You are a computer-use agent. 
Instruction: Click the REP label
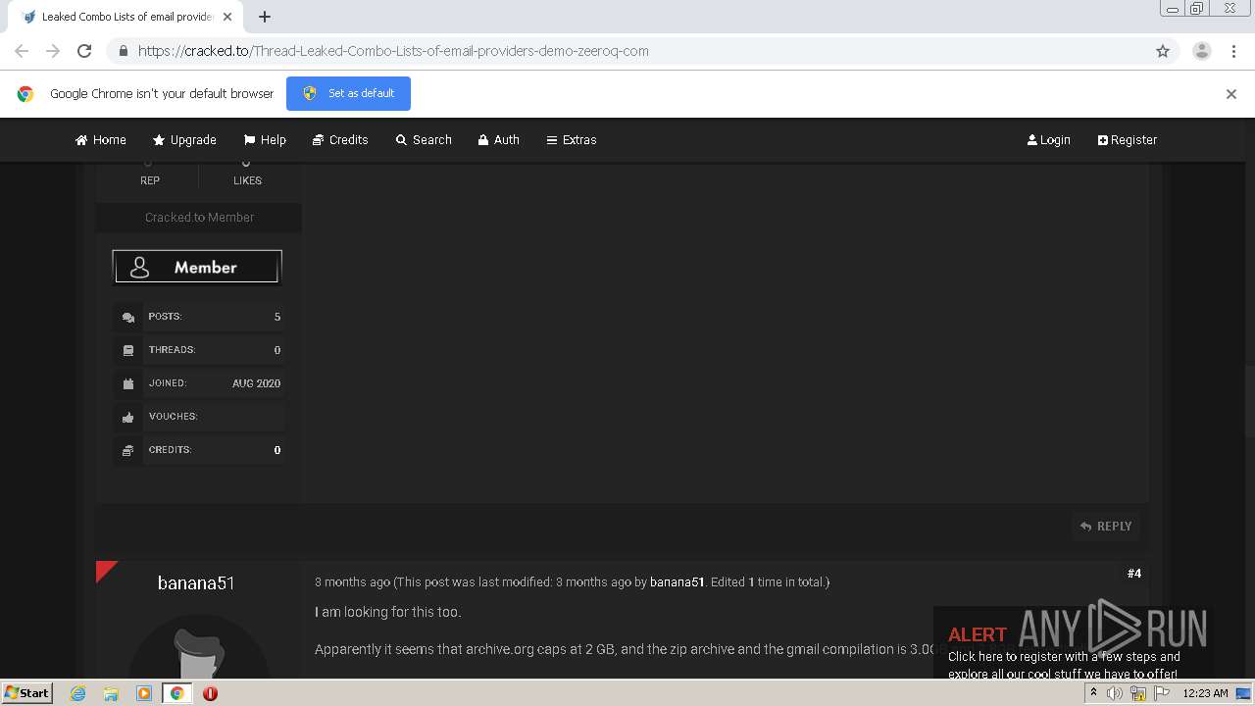tap(150, 180)
